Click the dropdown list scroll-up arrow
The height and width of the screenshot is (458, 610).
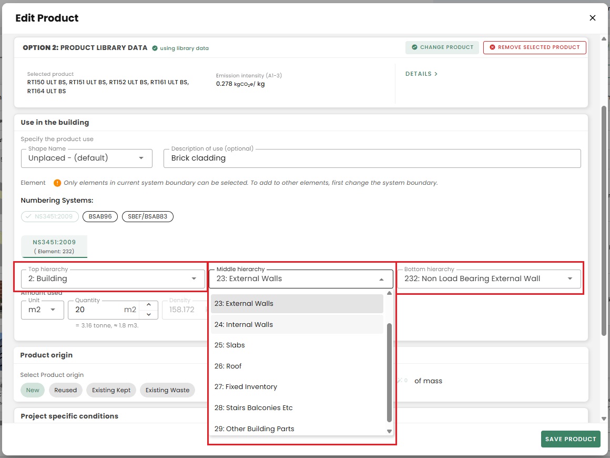[x=389, y=293]
